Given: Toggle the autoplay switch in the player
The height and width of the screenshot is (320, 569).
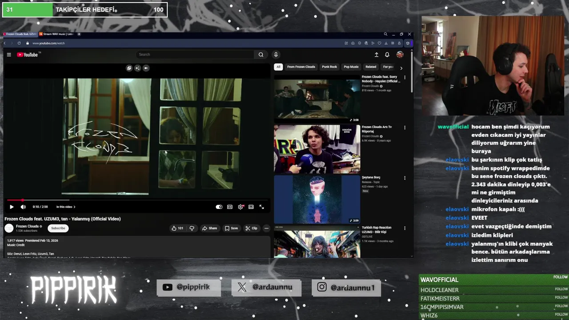Looking at the screenshot, I should click(219, 207).
